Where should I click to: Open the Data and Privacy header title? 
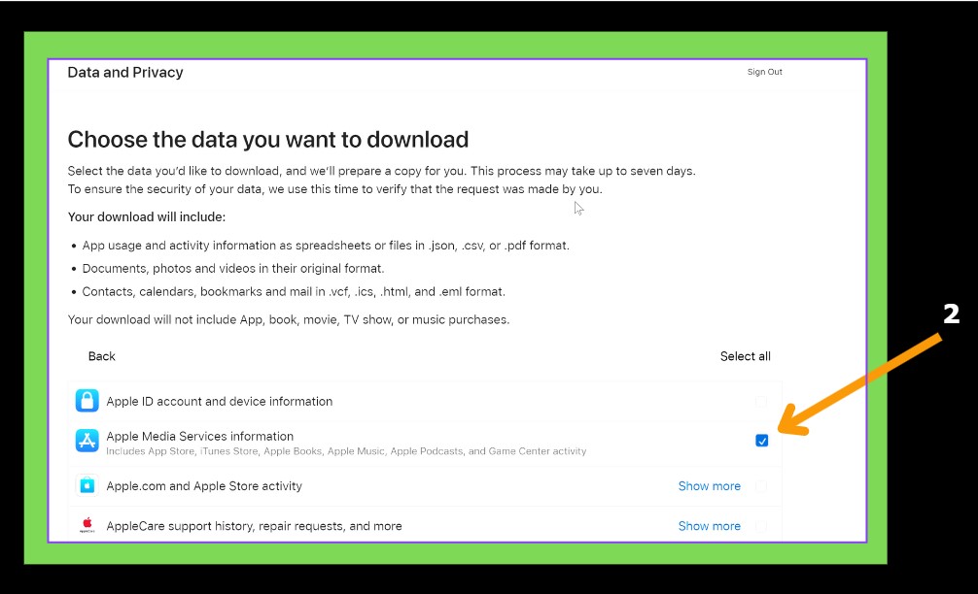click(x=125, y=73)
